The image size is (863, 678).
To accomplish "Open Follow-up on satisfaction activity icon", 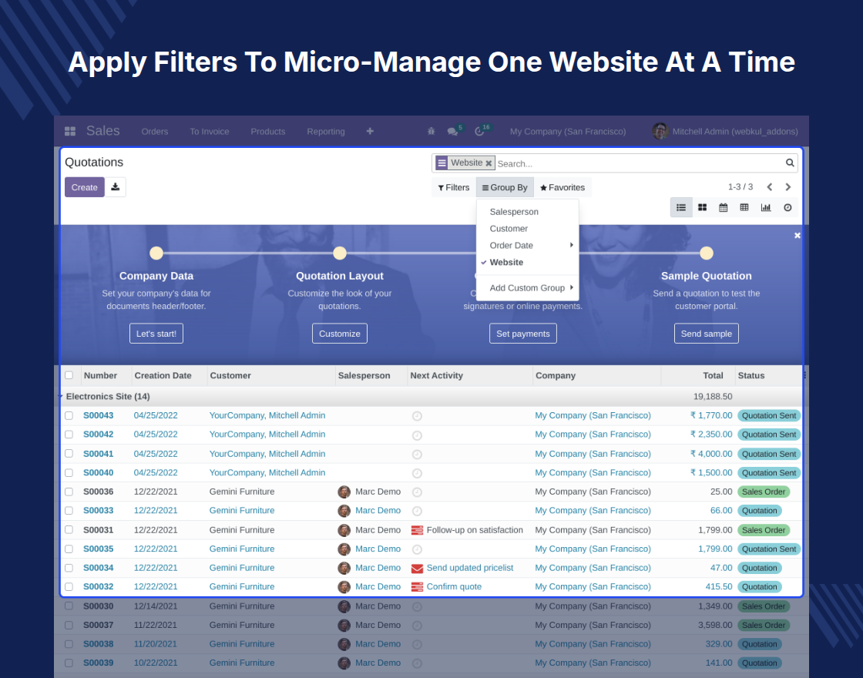I will (x=417, y=530).
